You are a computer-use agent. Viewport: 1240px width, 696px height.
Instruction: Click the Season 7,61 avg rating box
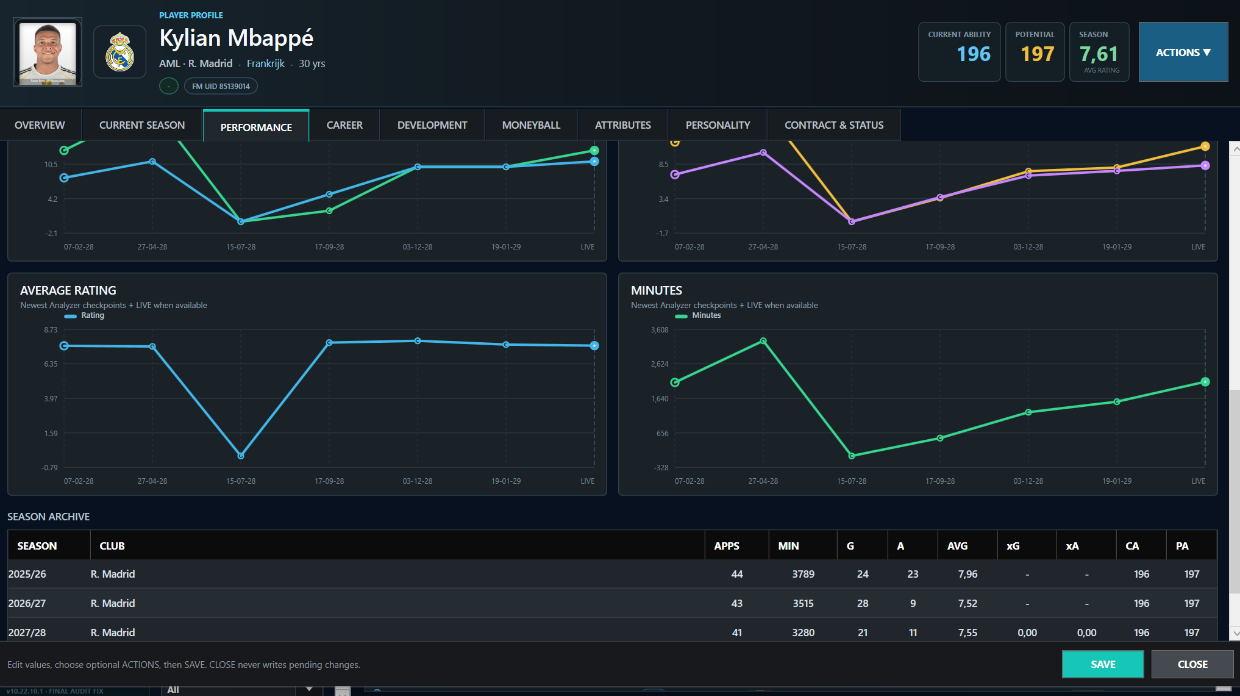(1099, 52)
